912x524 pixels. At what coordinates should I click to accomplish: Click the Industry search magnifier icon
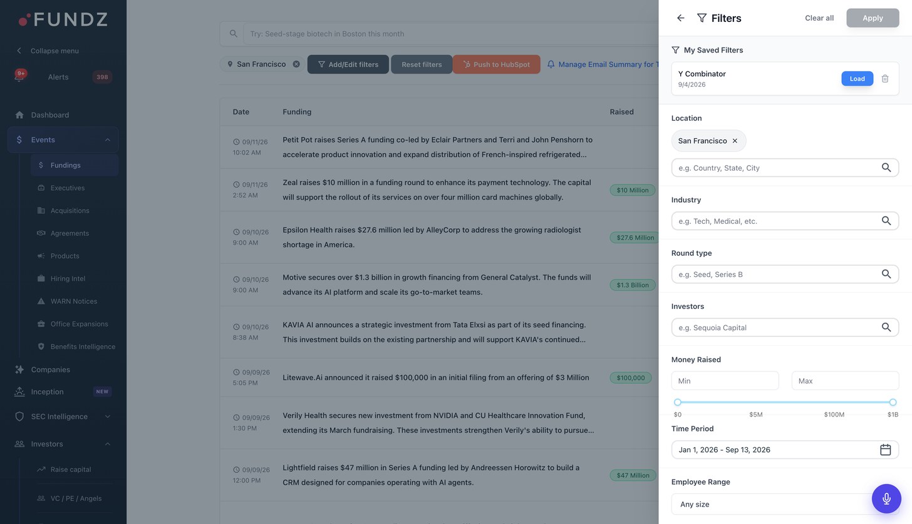click(886, 221)
